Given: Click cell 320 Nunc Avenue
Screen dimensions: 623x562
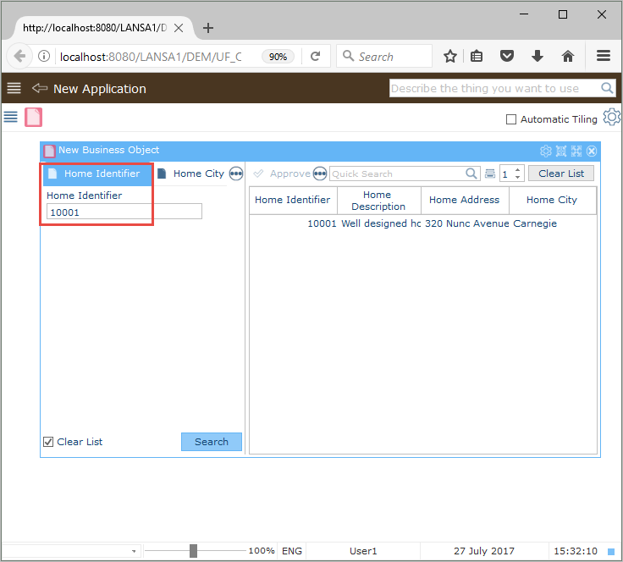Looking at the screenshot, I should point(467,223).
